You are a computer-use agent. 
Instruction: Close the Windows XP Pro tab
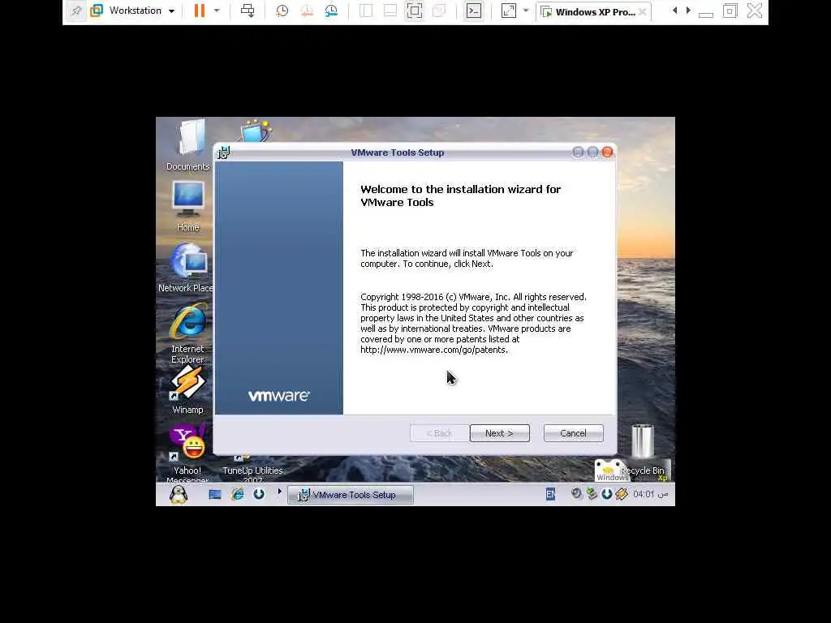pyautogui.click(x=643, y=11)
